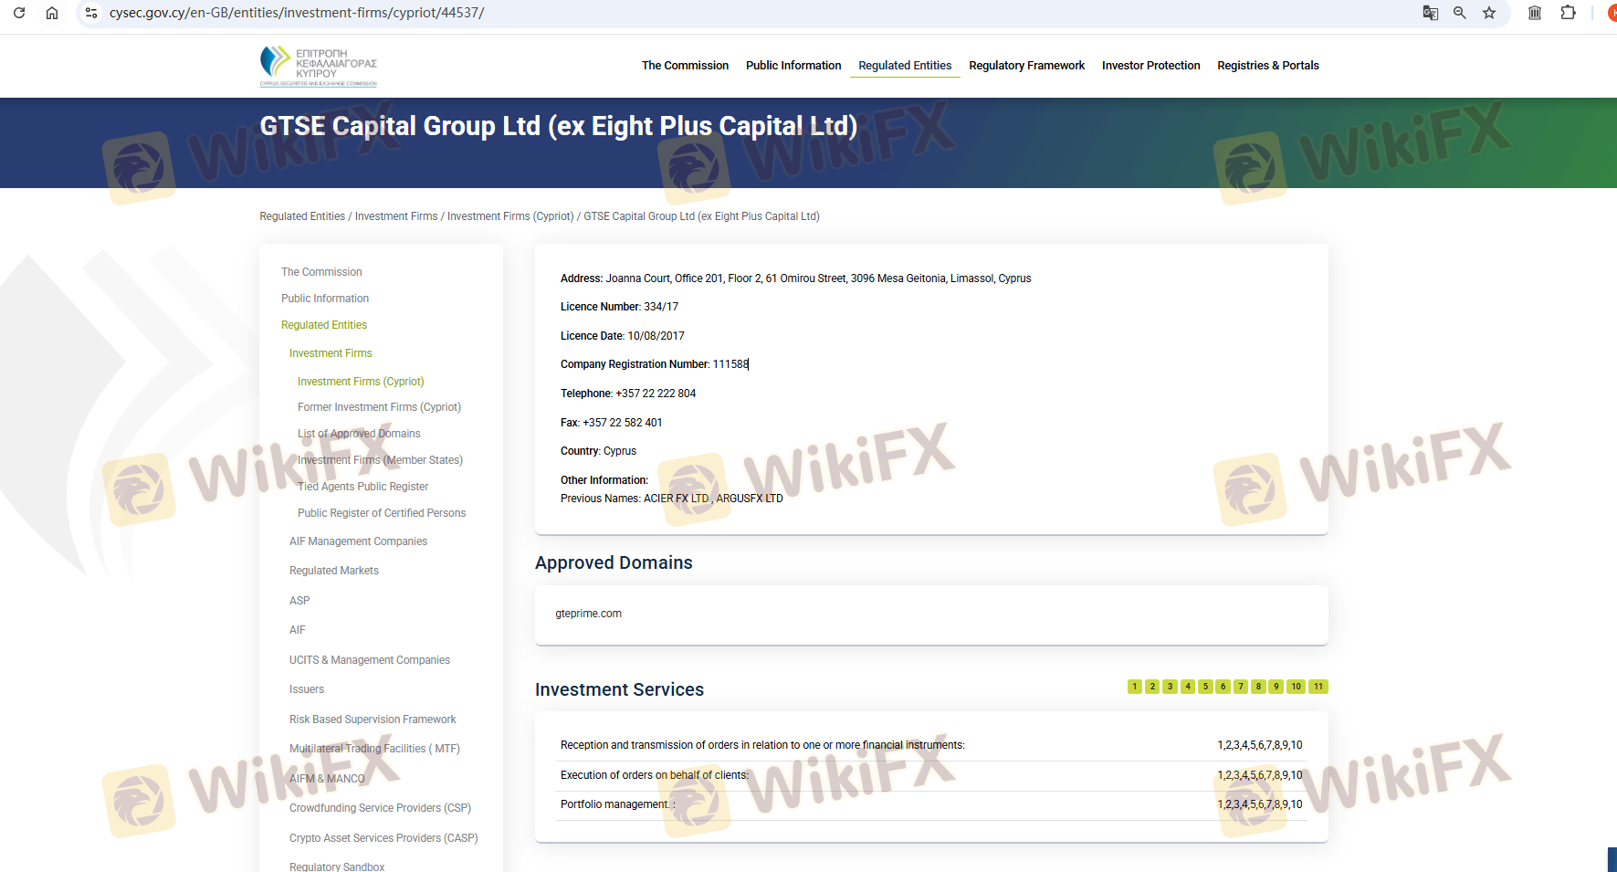Click the Licence Number 334/17 text
1617x872 pixels.
coord(619,307)
